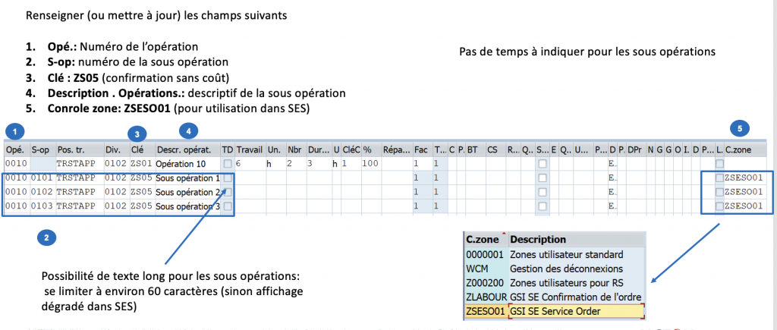The height and width of the screenshot is (330, 777).
Task: Click the Descr. opérat. column header
Action: [187, 149]
